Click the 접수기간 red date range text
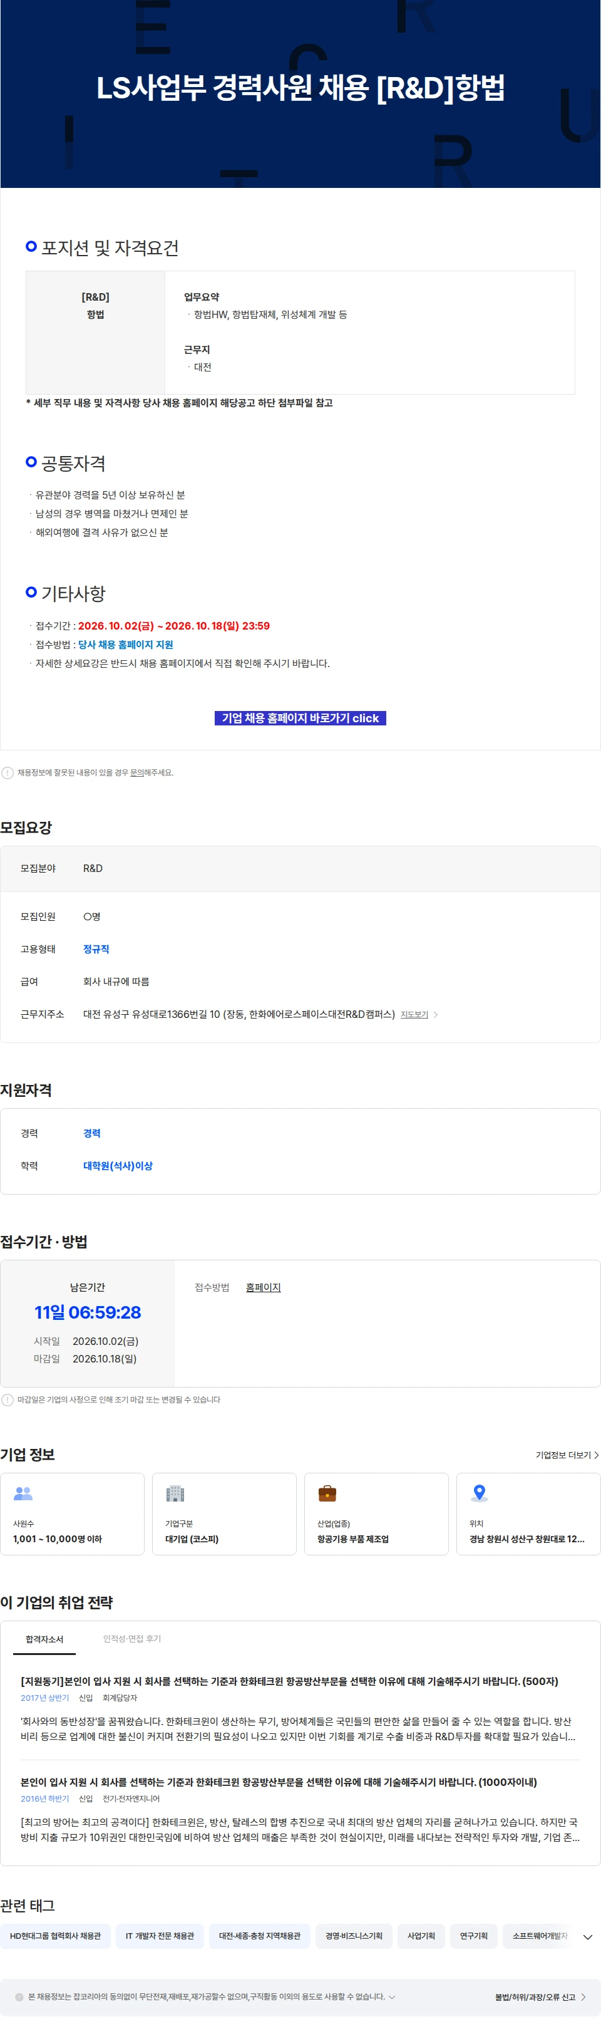This screenshot has height=2029, width=601. pyautogui.click(x=174, y=625)
